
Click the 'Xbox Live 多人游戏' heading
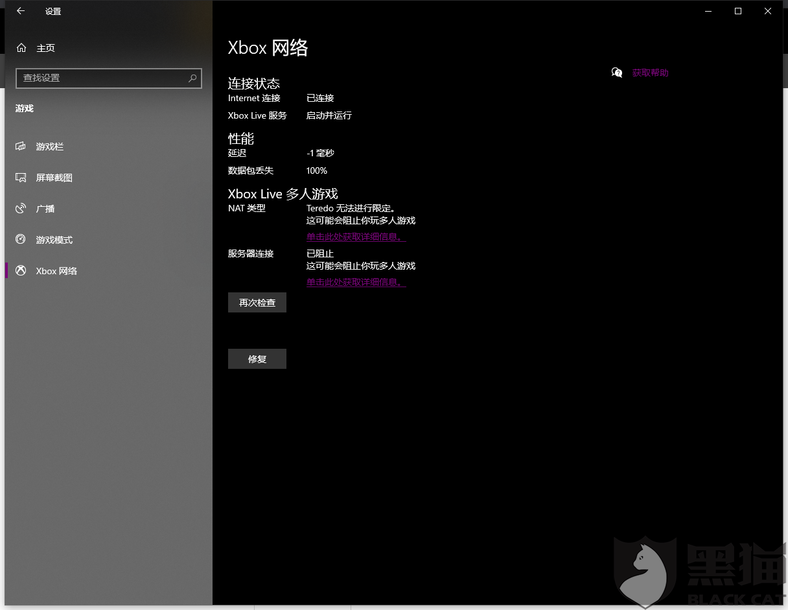pyautogui.click(x=283, y=194)
